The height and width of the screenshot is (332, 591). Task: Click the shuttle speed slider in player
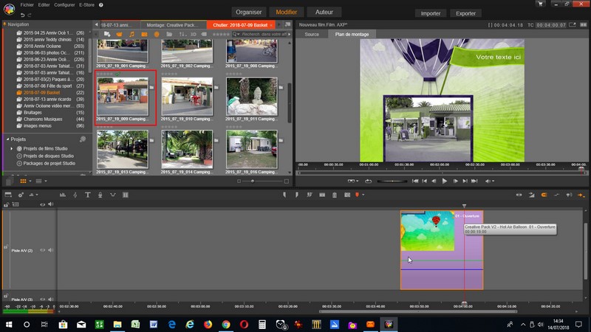coord(392,181)
